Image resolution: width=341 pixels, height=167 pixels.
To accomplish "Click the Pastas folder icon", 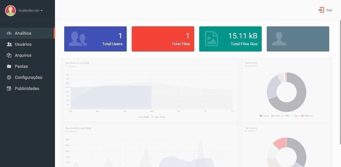I will point(9,67).
